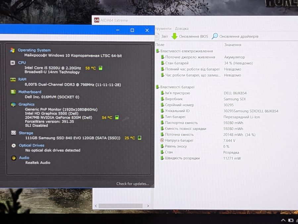This screenshot has height=224, width=298.
Task: Click the value 7.644 V
Action: pos(229,140)
